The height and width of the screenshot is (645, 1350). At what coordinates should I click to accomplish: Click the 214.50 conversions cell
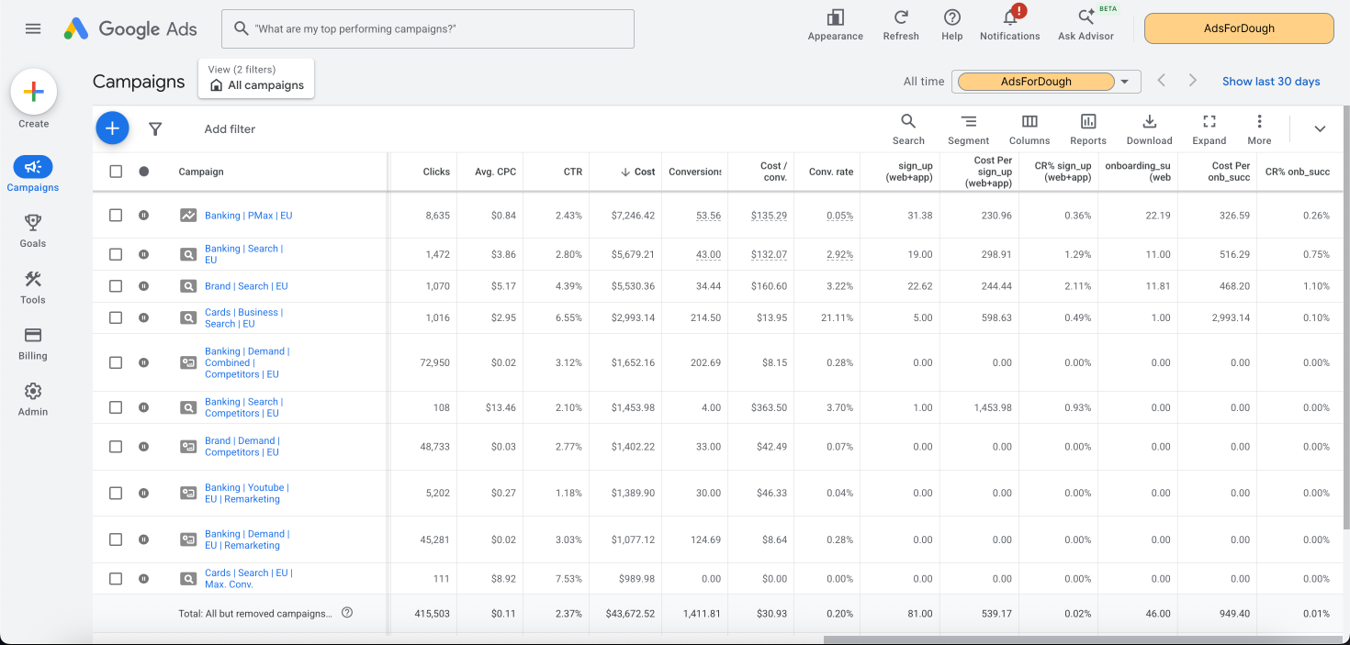click(x=704, y=317)
